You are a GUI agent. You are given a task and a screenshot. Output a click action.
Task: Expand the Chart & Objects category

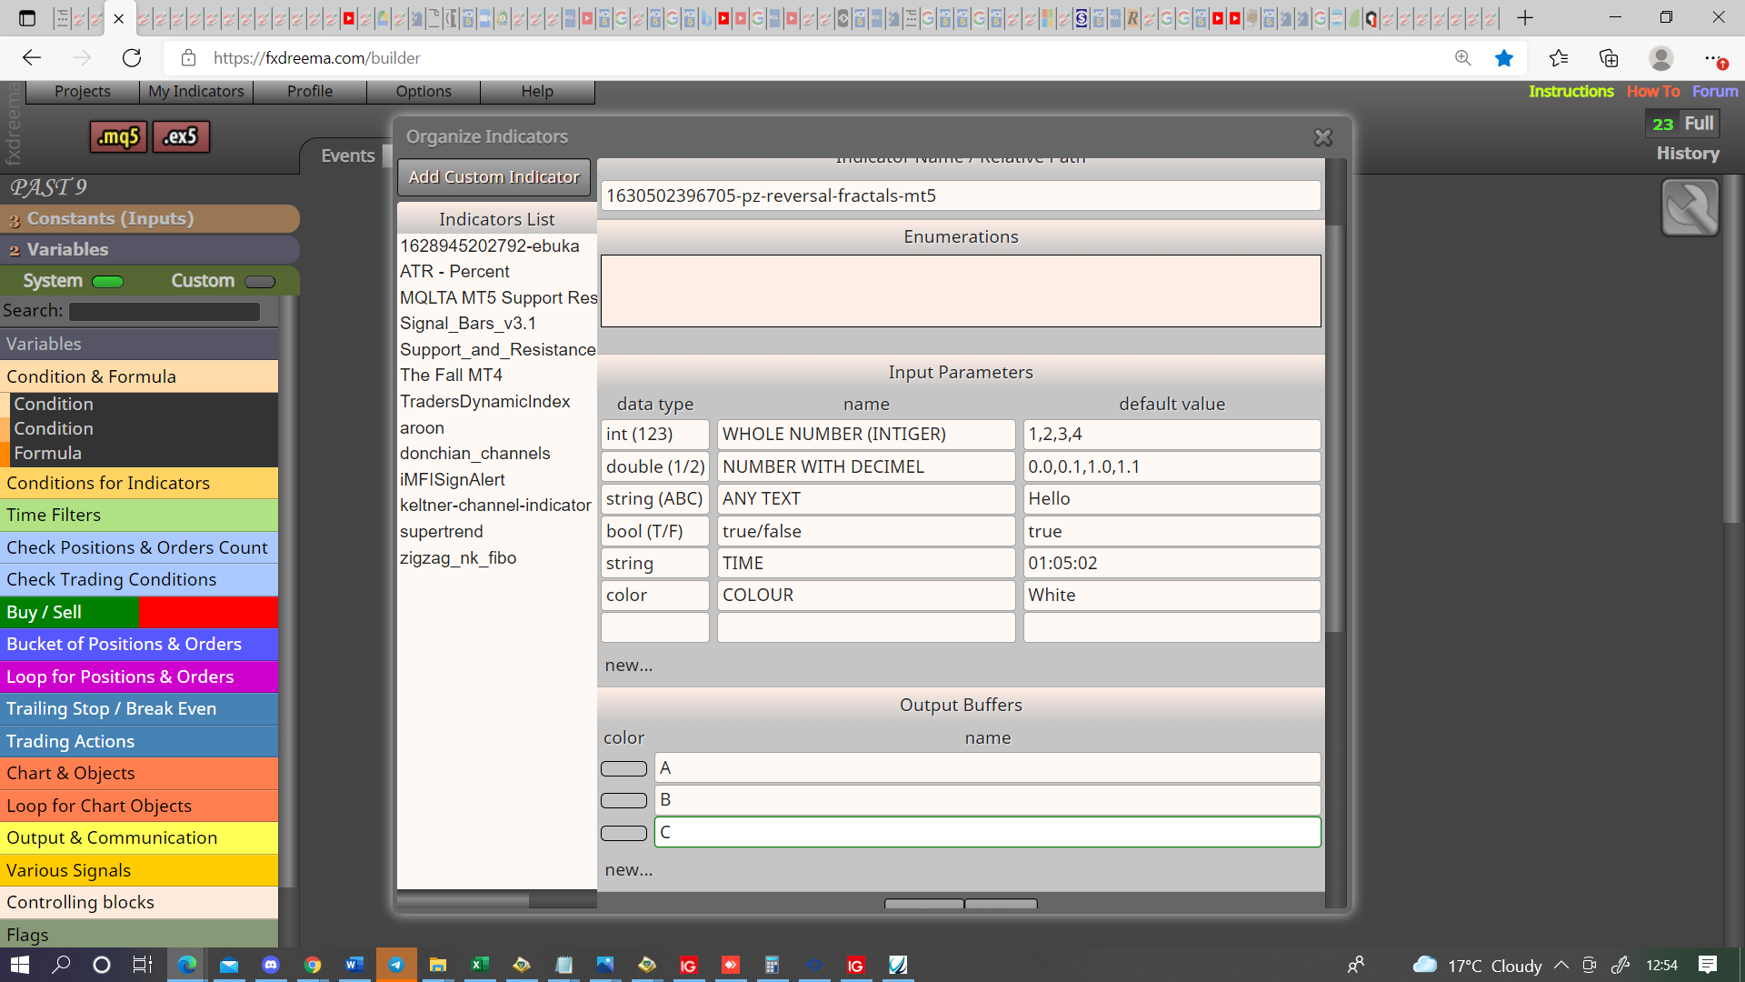(x=139, y=773)
